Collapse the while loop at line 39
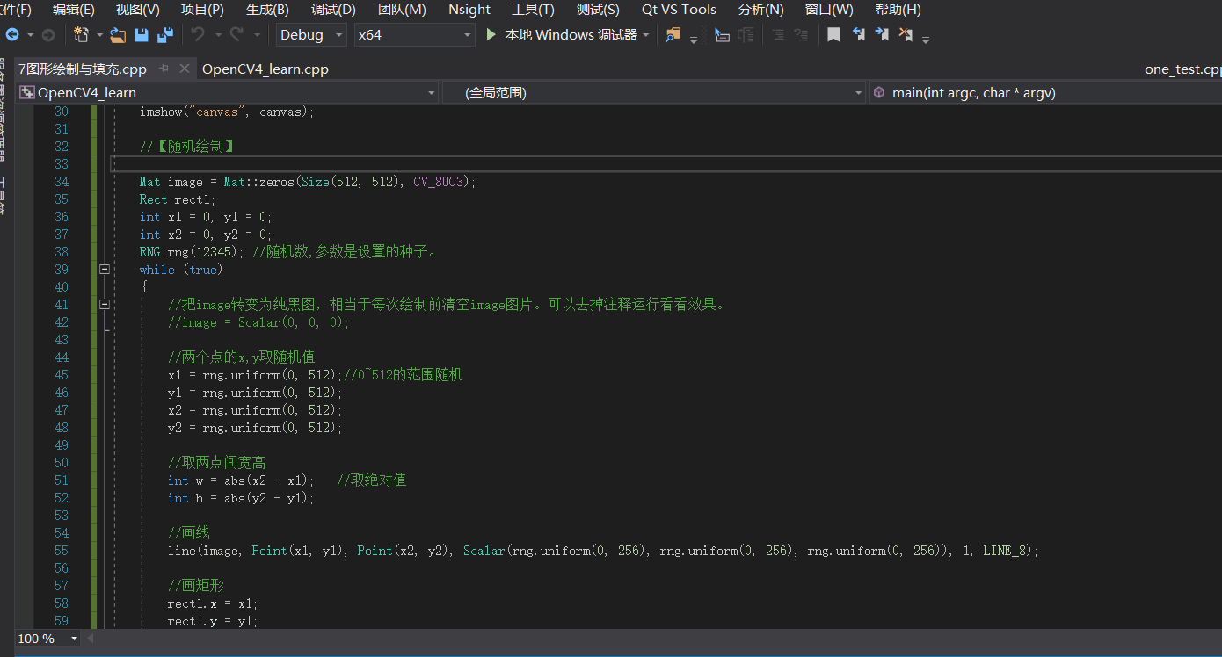1222x657 pixels. (104, 269)
